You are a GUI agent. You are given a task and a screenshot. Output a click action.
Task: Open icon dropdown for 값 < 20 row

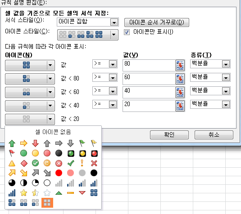pyautogui.click(x=50, y=119)
